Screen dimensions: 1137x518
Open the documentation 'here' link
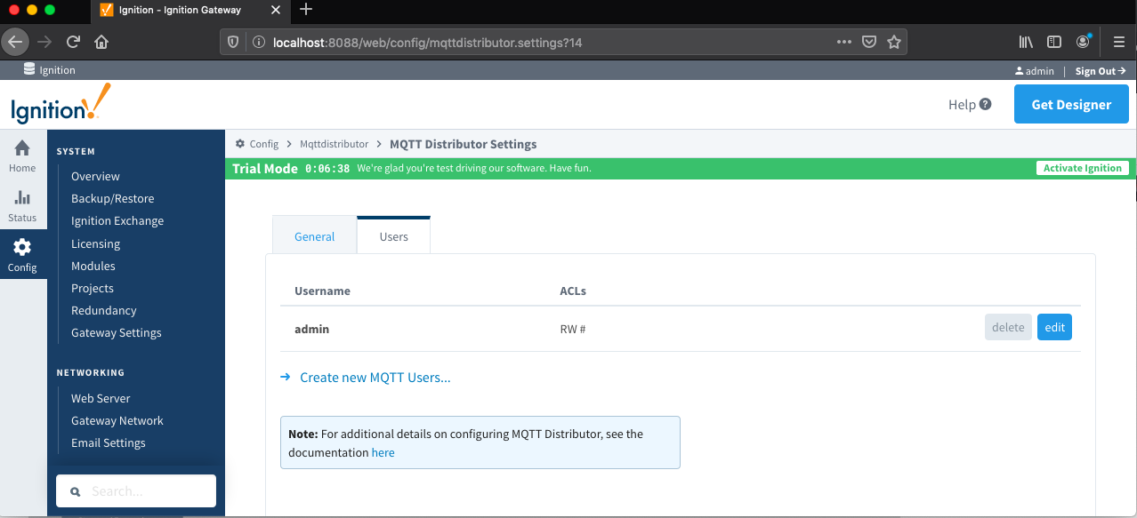click(x=383, y=452)
